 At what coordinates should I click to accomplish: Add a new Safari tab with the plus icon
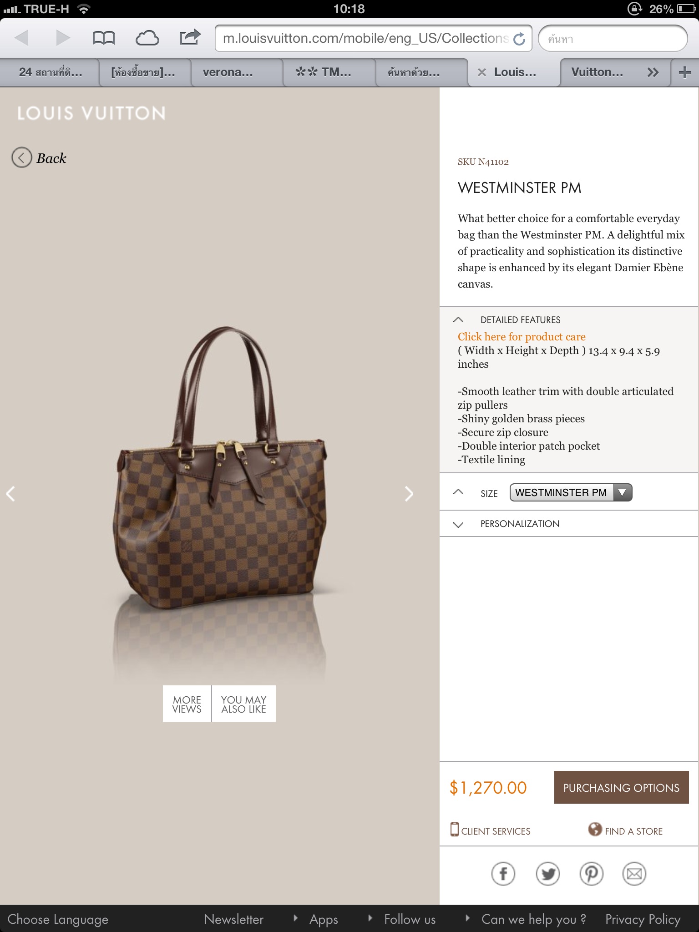click(684, 72)
